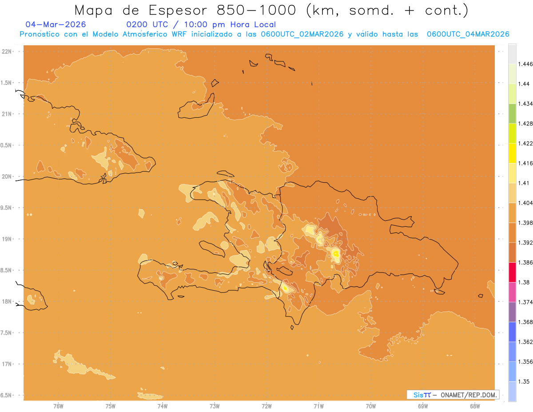Click the legend value "1.428"
The image size is (533, 412).
pos(525,124)
